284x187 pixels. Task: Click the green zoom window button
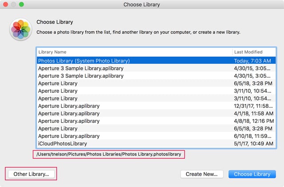(x=21, y=5)
